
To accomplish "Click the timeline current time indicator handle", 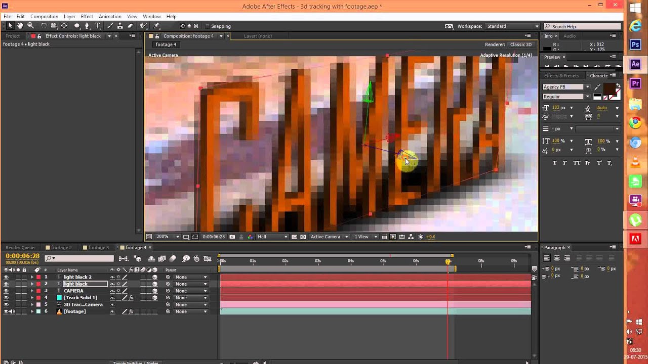I will coord(448,261).
